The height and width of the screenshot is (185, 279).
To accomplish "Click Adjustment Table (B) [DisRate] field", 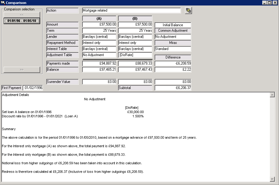I will (x=135, y=55).
